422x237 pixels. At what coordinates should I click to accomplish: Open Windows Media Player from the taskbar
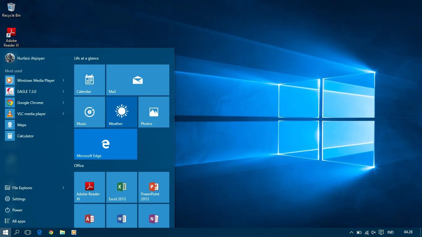pos(74,232)
